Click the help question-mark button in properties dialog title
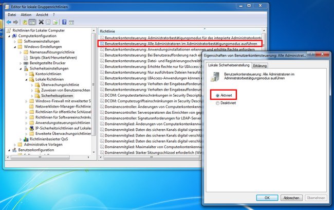This screenshot has height=210, width=334. coord(311,54)
